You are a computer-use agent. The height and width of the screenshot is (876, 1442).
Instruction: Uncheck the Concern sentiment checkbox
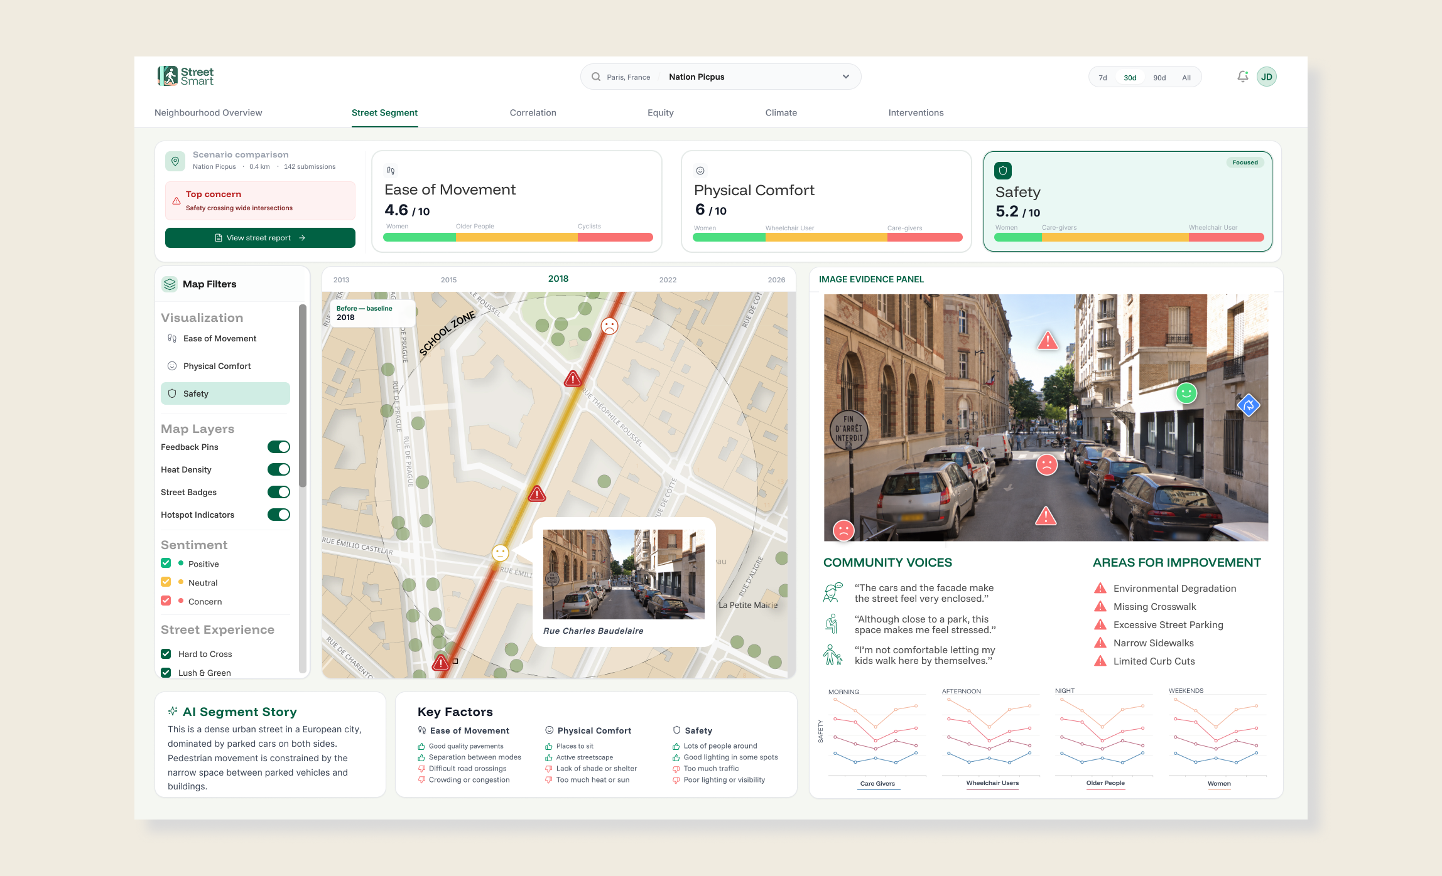click(166, 601)
